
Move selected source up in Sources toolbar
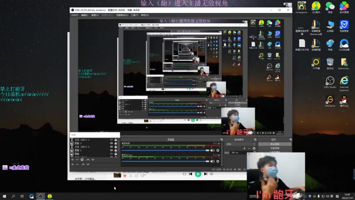tap(88, 160)
